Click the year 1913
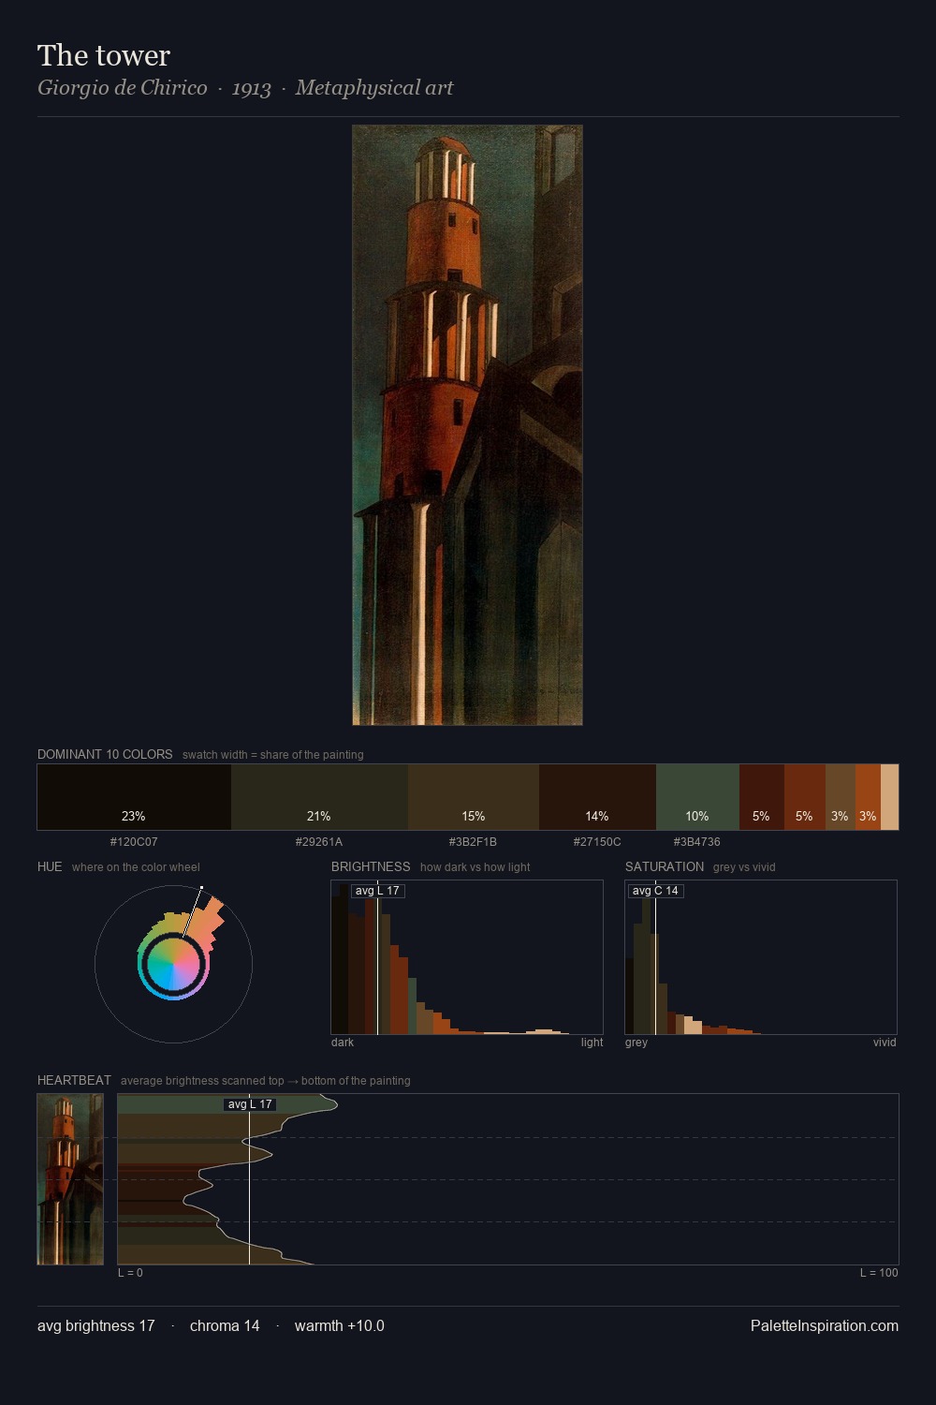936x1405 pixels. click(252, 88)
